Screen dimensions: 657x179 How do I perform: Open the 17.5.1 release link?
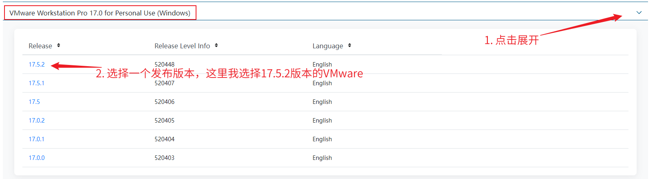tap(36, 83)
